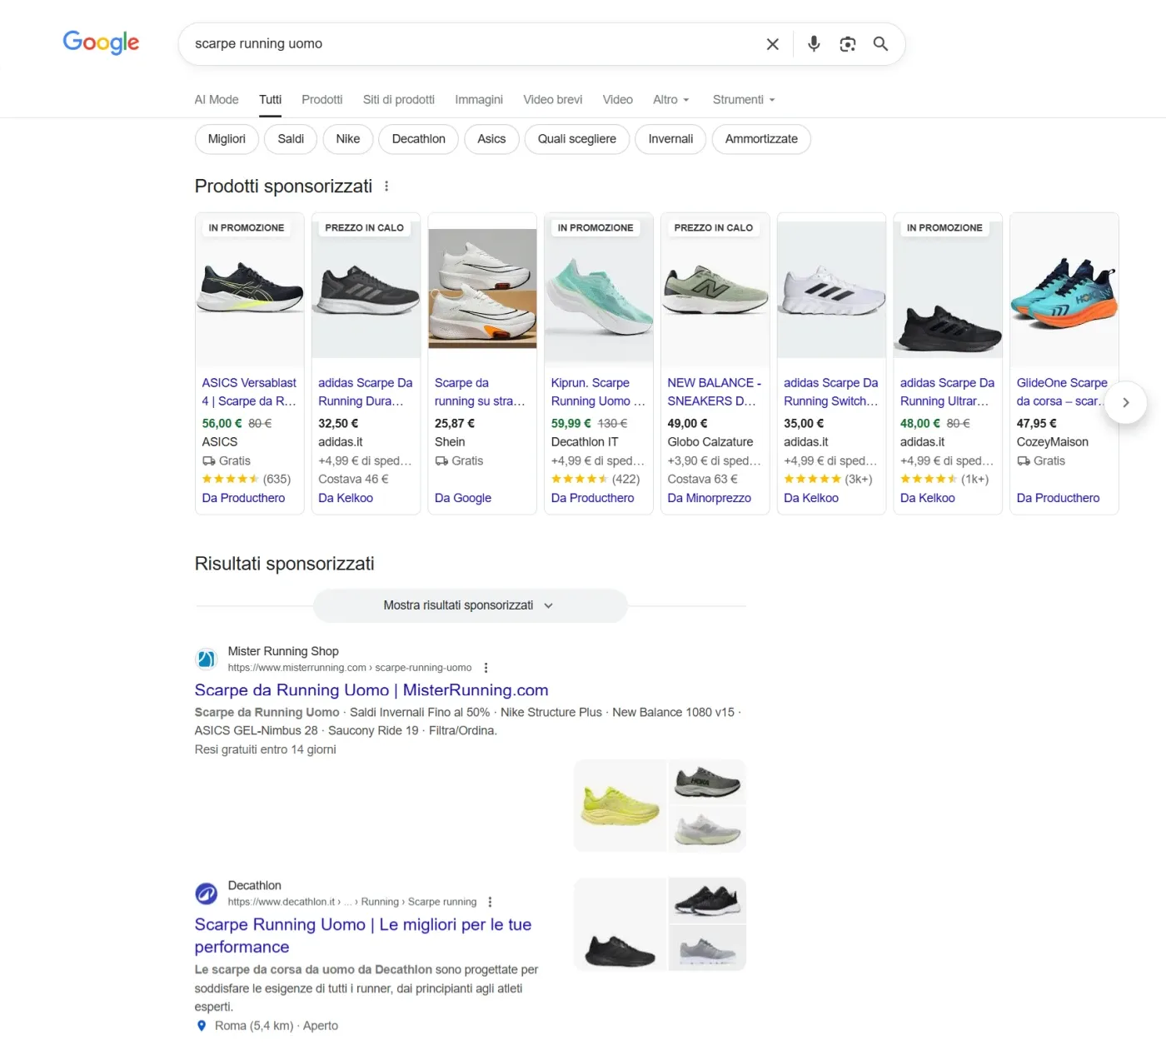Viewport: 1166px width, 1045px height.
Task: Open three-dot menu beside Prodotti sponsorizzati
Action: pos(386,187)
